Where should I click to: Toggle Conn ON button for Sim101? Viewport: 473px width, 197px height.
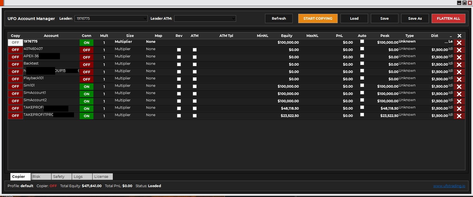[x=86, y=87]
